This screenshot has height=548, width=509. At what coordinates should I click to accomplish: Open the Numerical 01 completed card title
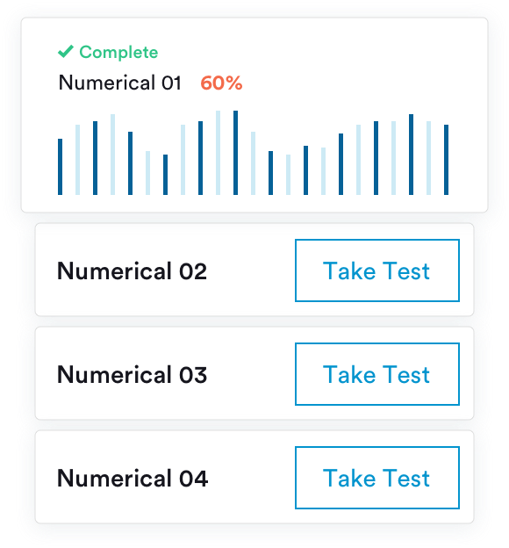[x=120, y=83]
